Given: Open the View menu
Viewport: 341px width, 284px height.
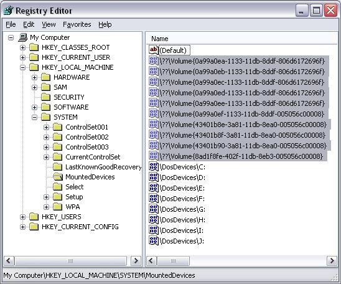Looking at the screenshot, I should click(49, 24).
